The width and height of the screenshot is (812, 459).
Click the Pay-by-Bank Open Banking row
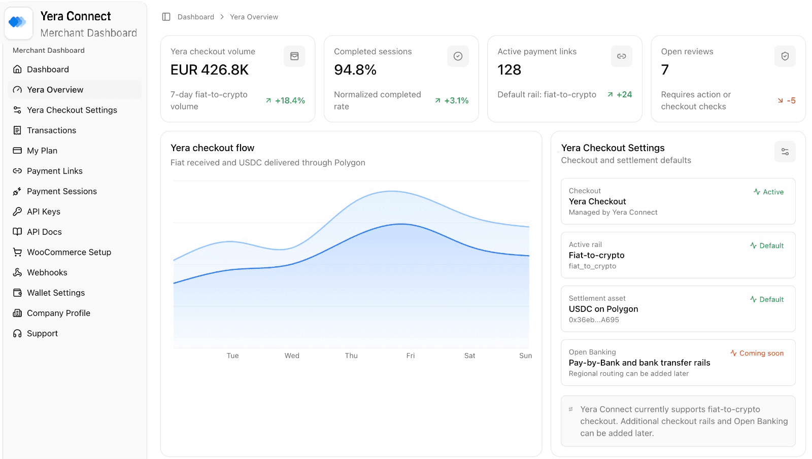[678, 363]
